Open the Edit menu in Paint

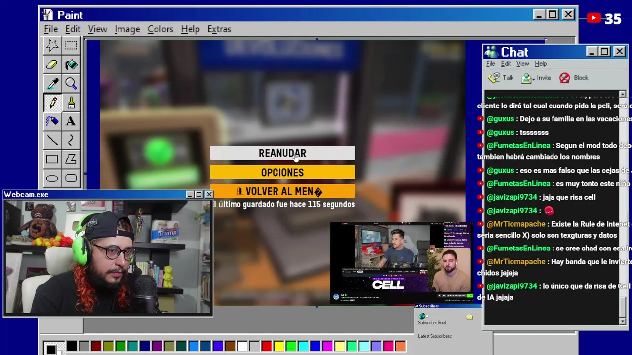tap(73, 29)
